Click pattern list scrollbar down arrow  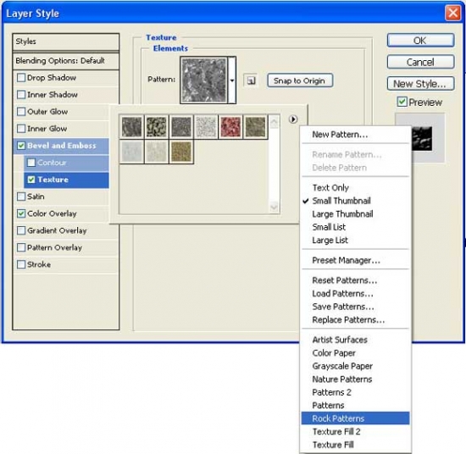click(274, 206)
